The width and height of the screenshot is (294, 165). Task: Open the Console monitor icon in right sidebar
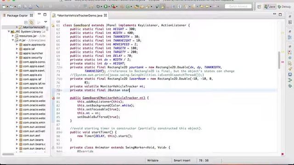pyautogui.click(x=290, y=74)
